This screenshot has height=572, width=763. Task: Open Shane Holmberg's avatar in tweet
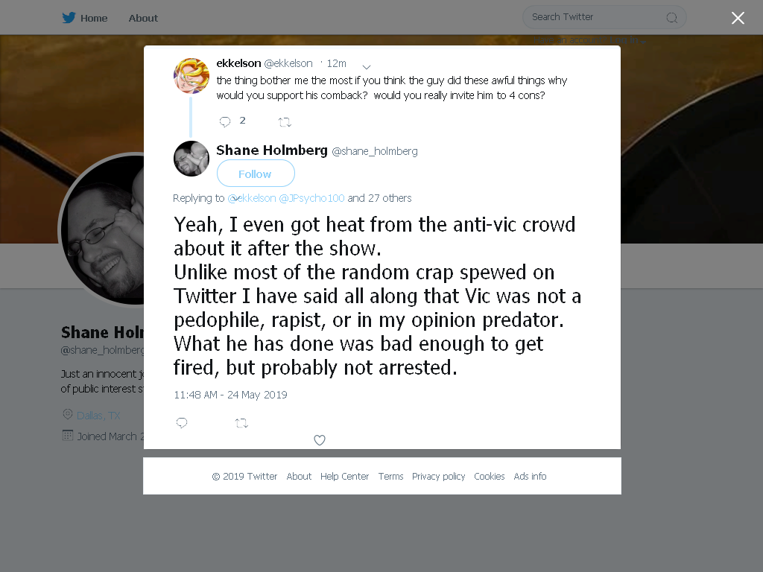pyautogui.click(x=191, y=159)
